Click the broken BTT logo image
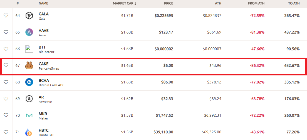This screenshot has width=307, height=140. [29, 49]
